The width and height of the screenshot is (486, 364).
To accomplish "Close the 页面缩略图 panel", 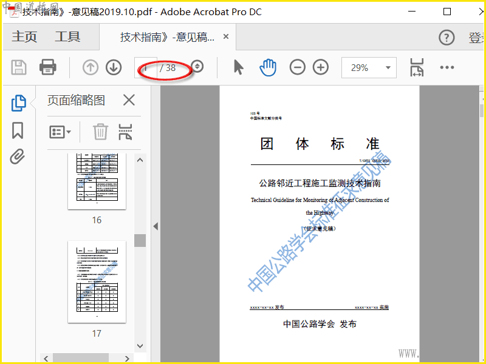I will click(129, 100).
